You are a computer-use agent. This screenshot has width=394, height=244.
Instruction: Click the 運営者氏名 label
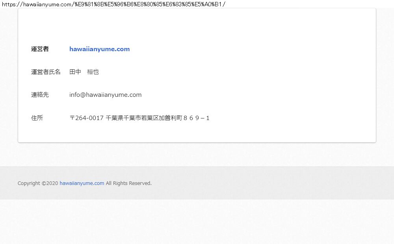coord(46,72)
